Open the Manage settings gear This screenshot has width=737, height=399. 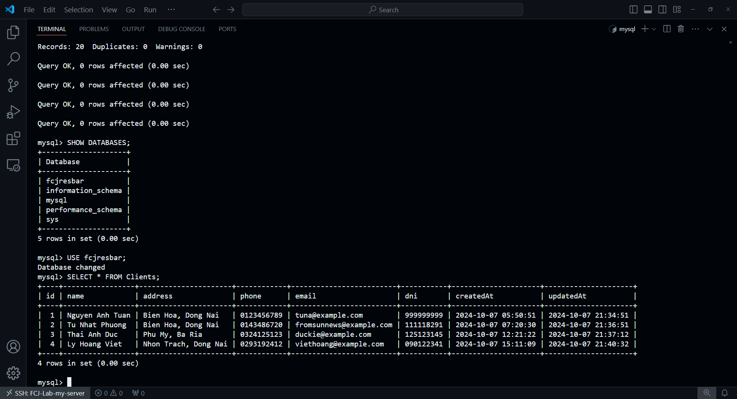(x=13, y=373)
